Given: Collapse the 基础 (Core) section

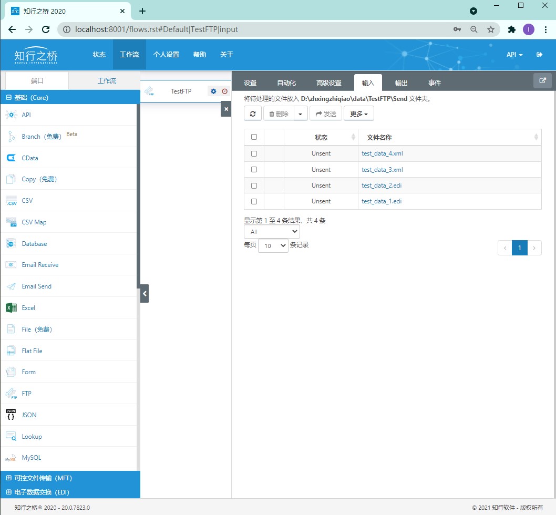Looking at the screenshot, I should [8, 98].
